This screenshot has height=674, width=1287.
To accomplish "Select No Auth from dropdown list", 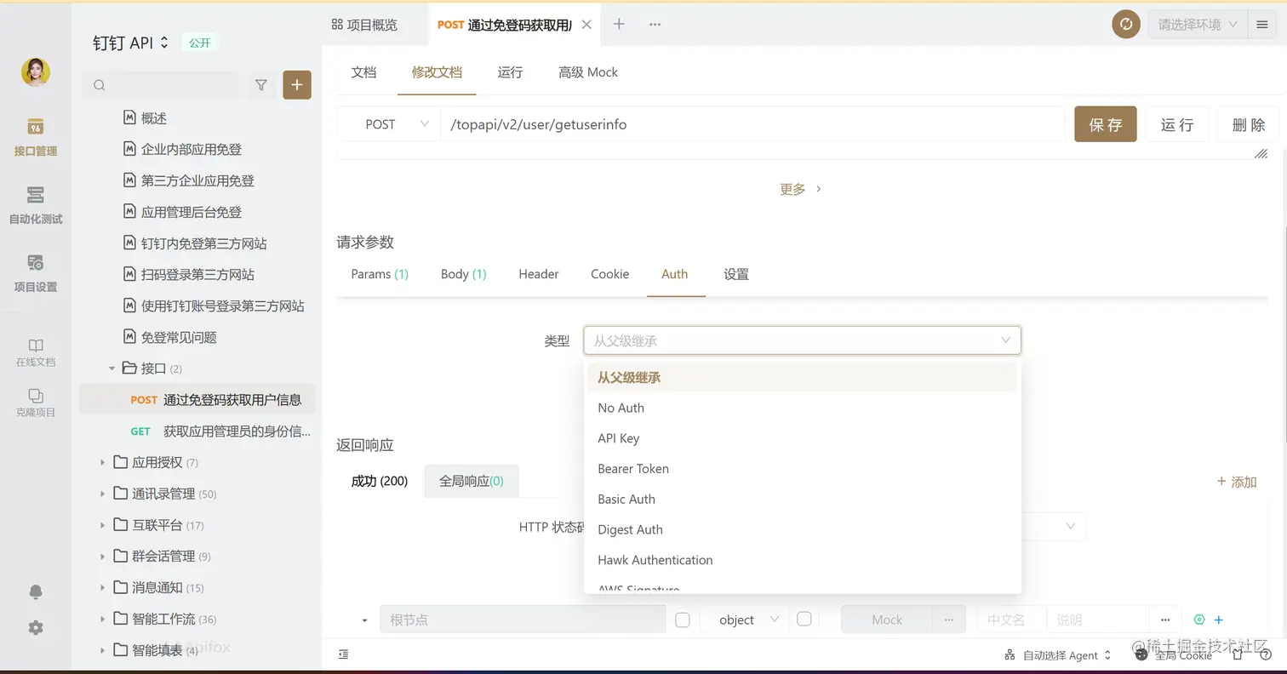I will (x=802, y=408).
